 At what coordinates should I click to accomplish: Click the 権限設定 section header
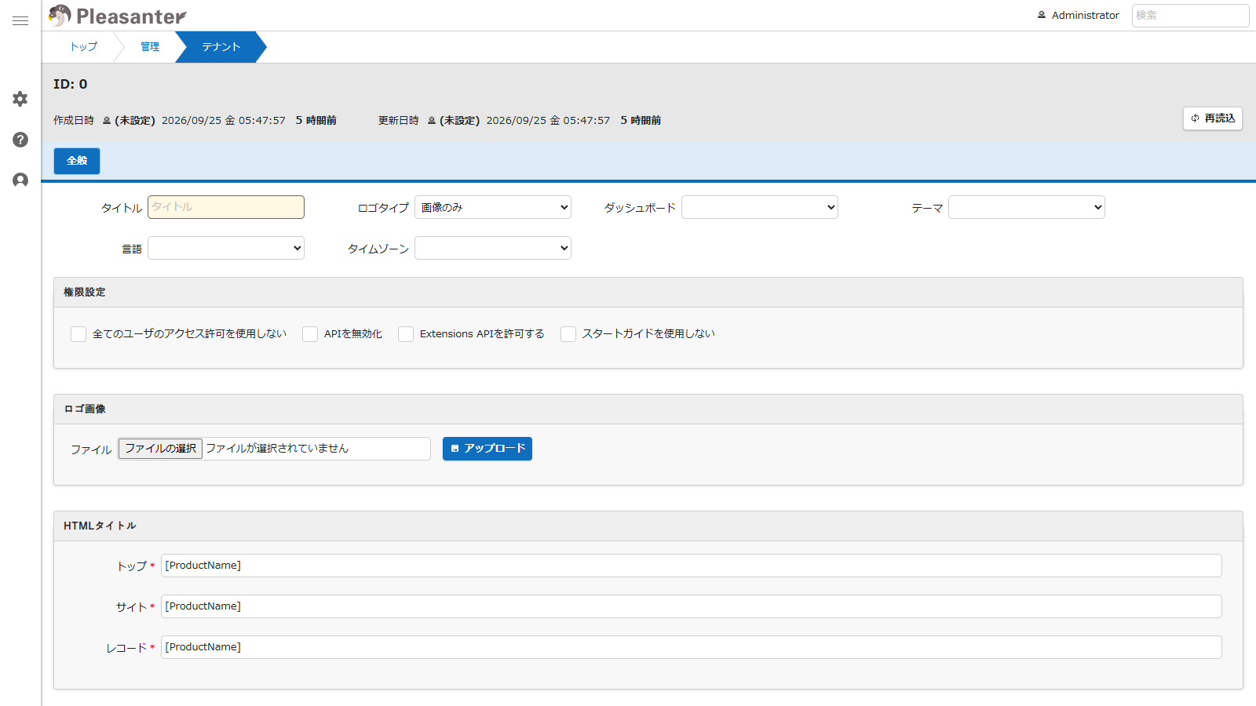[648, 292]
